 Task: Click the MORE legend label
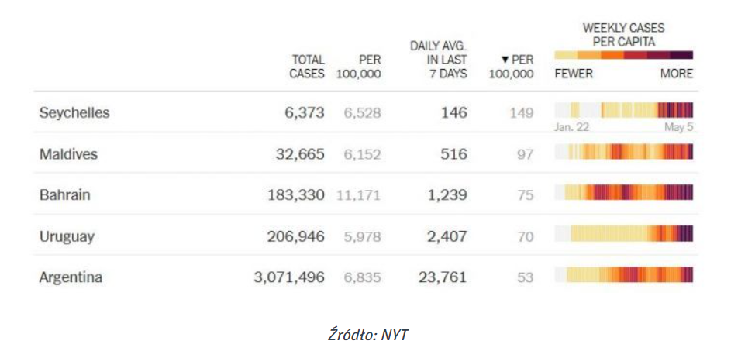coord(676,74)
